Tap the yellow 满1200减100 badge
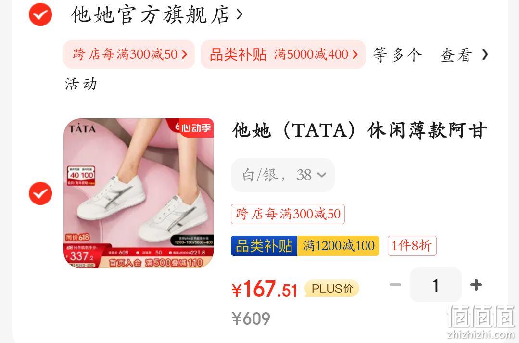The image size is (519, 343). pos(338,246)
